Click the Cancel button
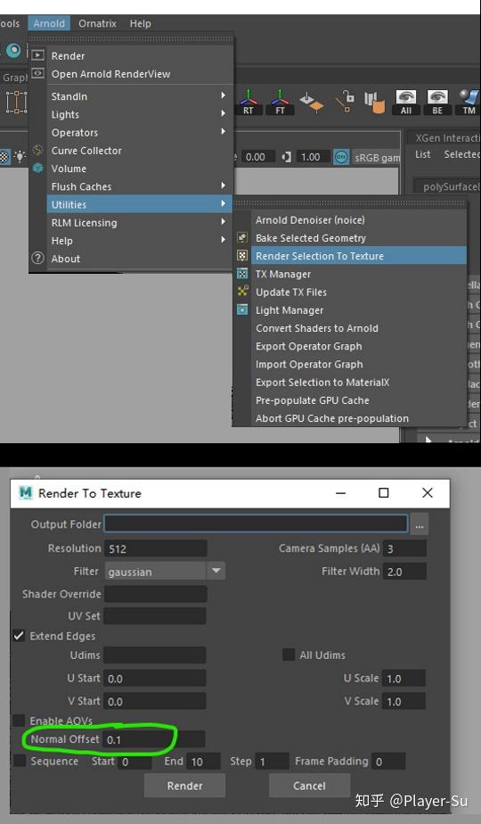481x824 pixels. click(309, 786)
